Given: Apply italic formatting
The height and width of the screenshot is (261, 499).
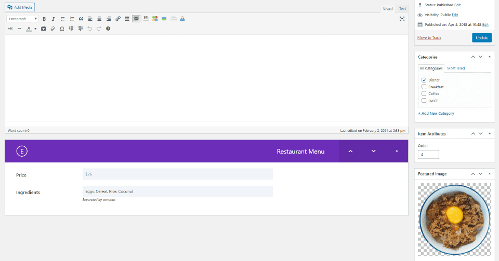Looking at the screenshot, I should coord(53,19).
